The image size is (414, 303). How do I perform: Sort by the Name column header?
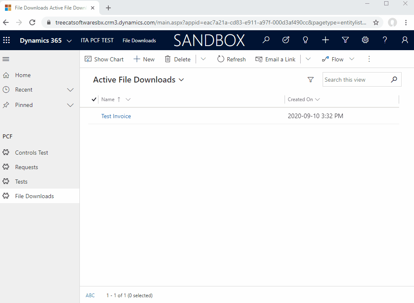click(x=108, y=99)
